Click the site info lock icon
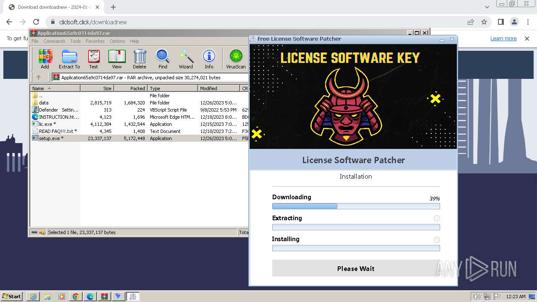537x302 pixels. point(52,22)
